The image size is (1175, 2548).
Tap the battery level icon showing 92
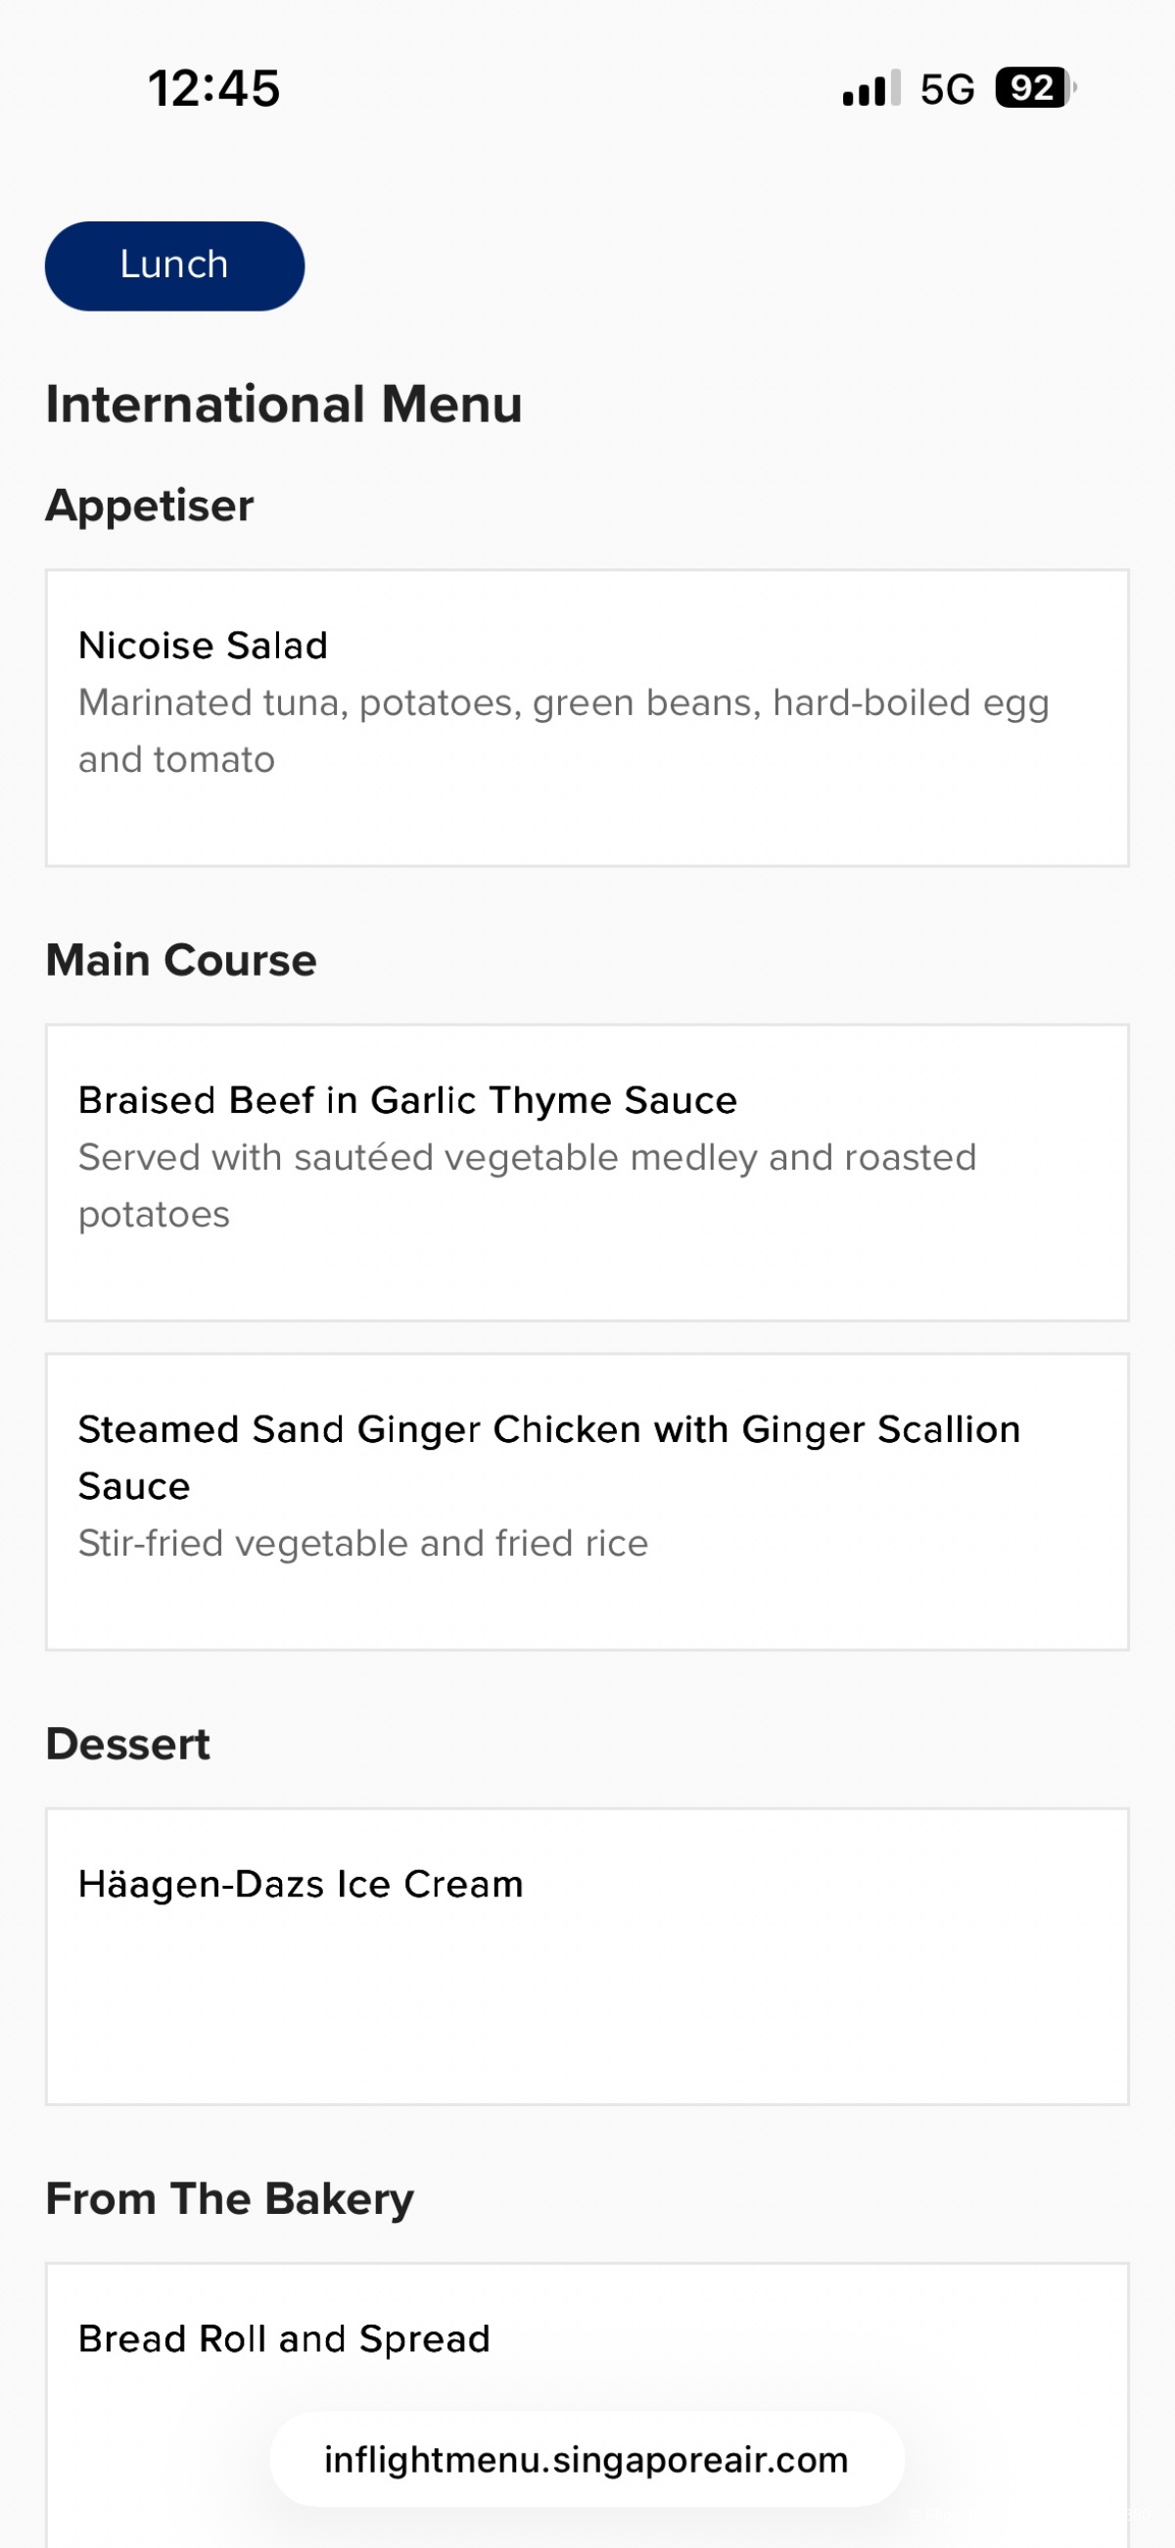tap(1034, 88)
